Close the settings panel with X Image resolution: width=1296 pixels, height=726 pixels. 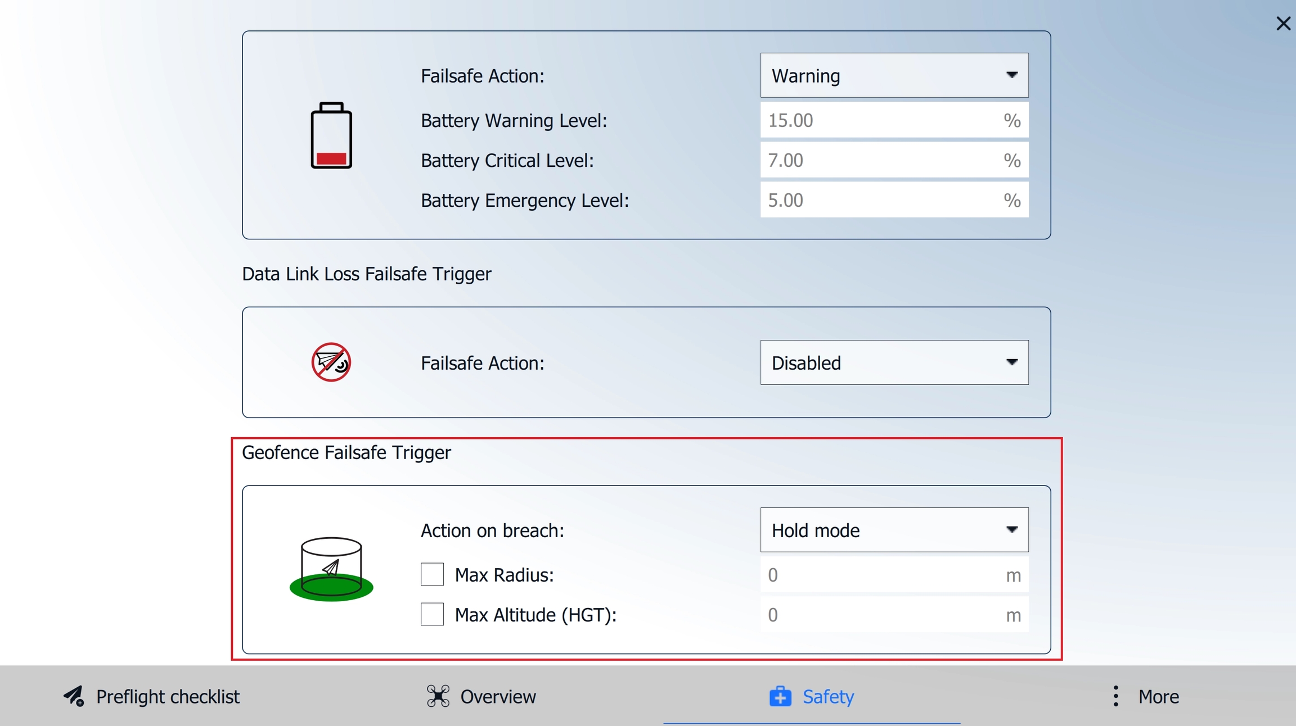(x=1283, y=24)
